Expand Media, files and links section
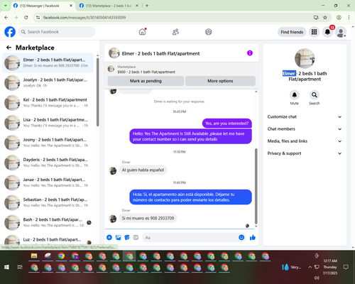This screenshot has height=284, width=355. pos(305,141)
